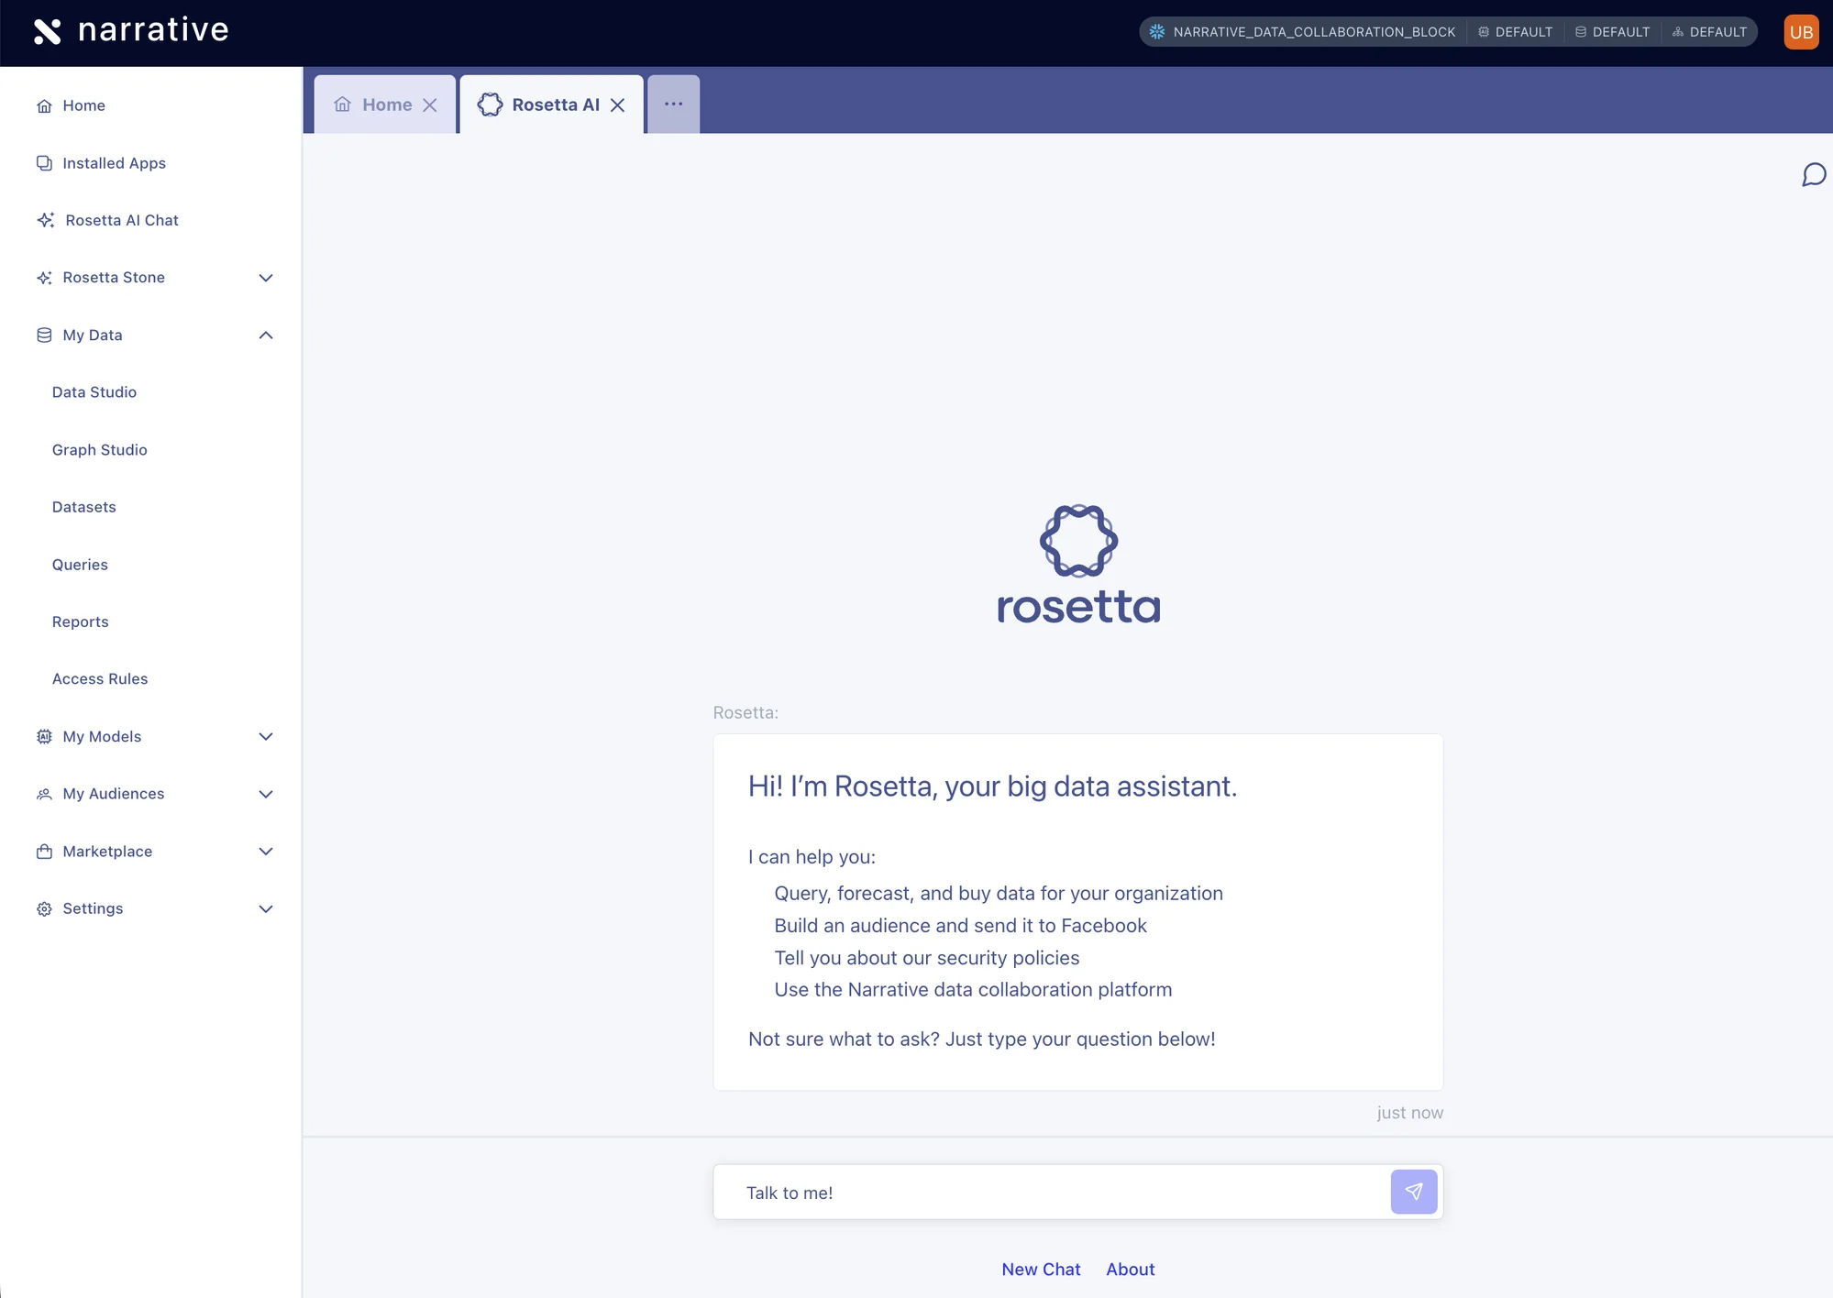Click the 'just now' timestamp

(x=1409, y=1113)
